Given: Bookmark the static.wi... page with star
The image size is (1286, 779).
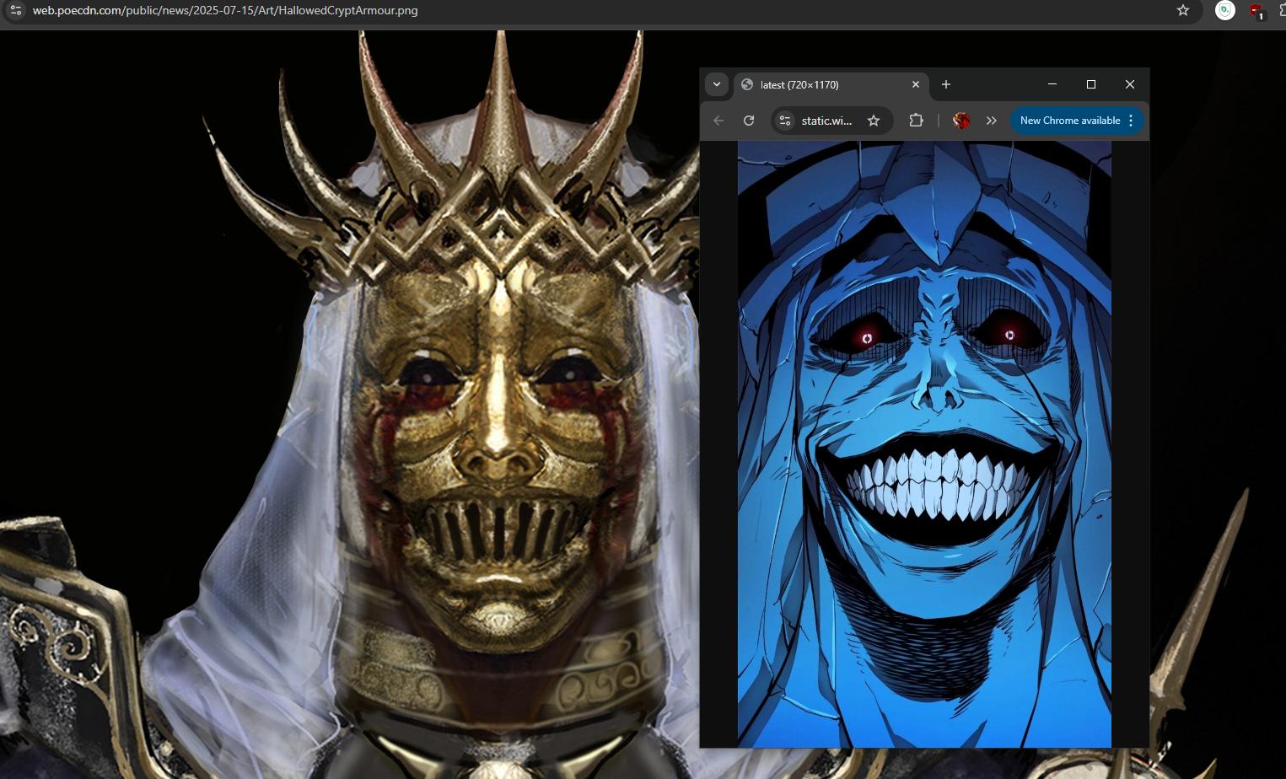Looking at the screenshot, I should click(874, 121).
